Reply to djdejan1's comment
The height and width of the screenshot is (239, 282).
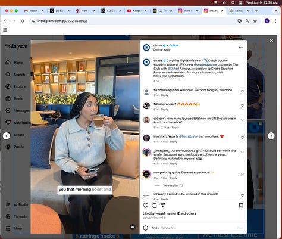pyautogui.click(x=176, y=128)
